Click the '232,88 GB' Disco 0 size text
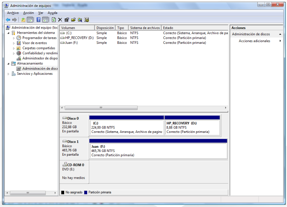 [69, 127]
